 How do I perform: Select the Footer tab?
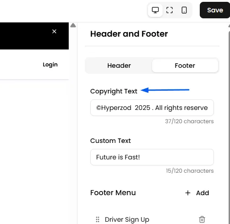[185, 66]
